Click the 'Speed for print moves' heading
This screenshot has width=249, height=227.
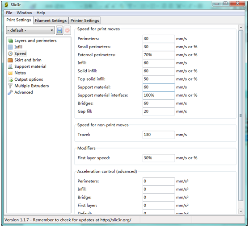tap(98, 29)
